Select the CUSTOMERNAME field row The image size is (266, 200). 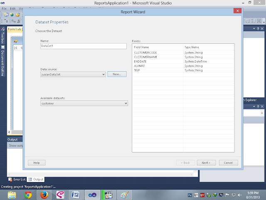pos(183,57)
